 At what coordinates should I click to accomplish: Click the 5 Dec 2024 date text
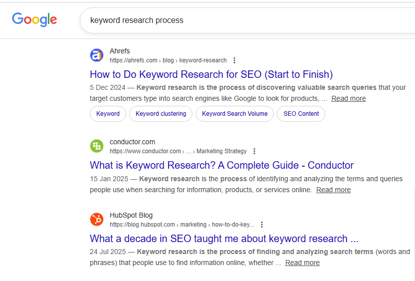(x=107, y=88)
